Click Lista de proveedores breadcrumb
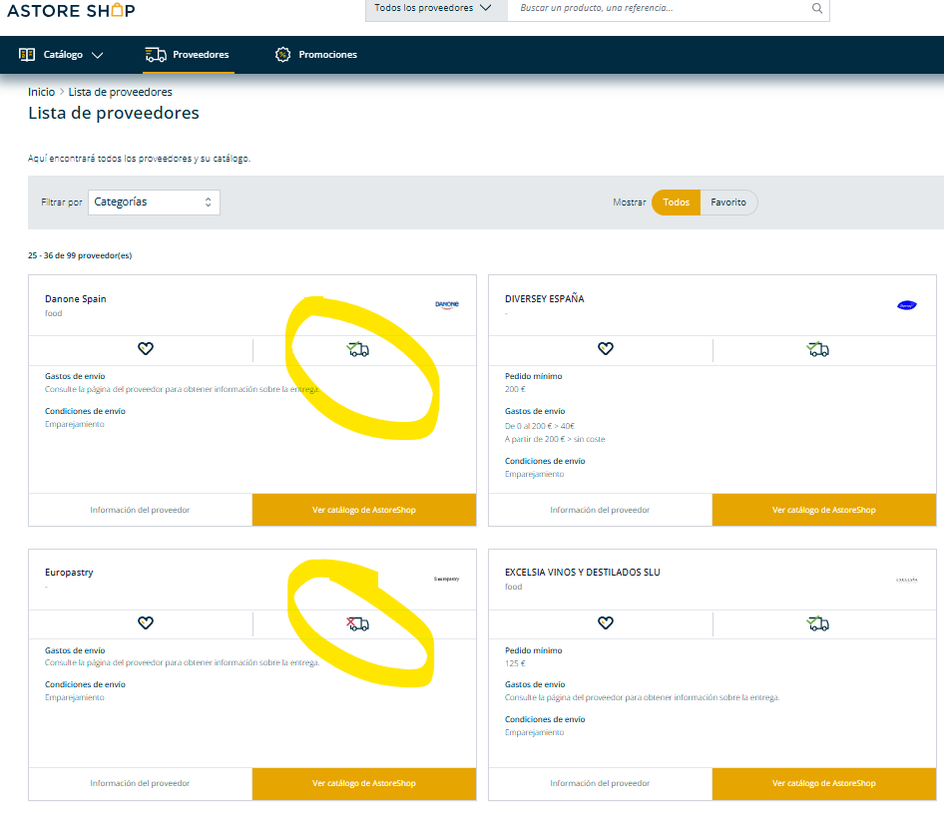The height and width of the screenshot is (815, 944). coord(121,92)
